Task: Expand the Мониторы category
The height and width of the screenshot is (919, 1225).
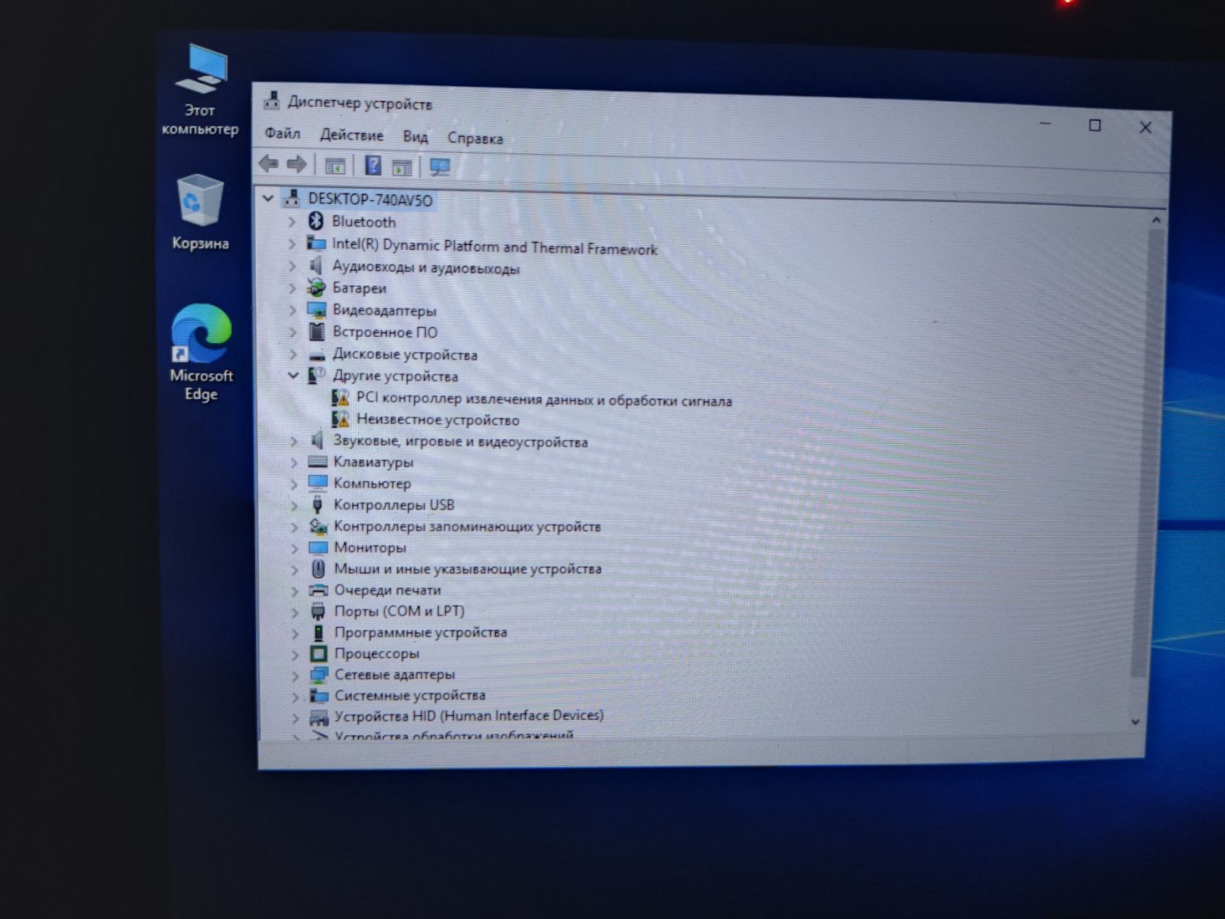Action: tap(294, 548)
